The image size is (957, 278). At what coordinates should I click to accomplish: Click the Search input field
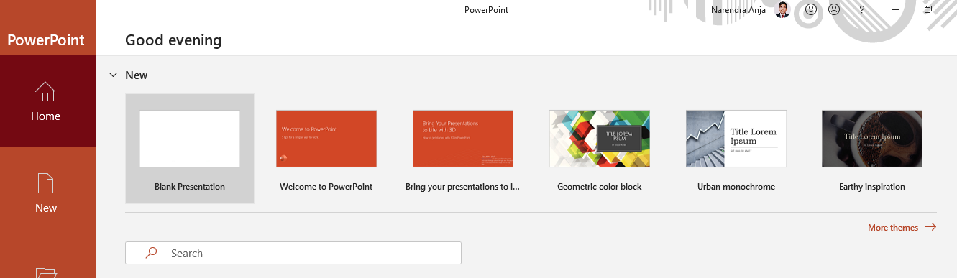coord(293,253)
